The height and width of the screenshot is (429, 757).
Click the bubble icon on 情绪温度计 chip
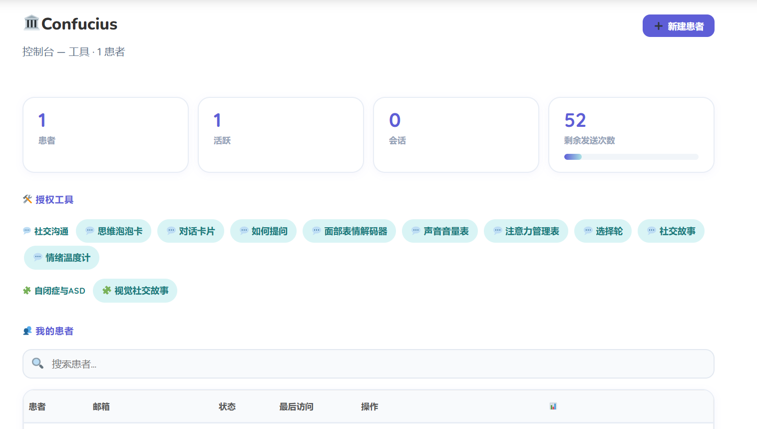pyautogui.click(x=38, y=257)
